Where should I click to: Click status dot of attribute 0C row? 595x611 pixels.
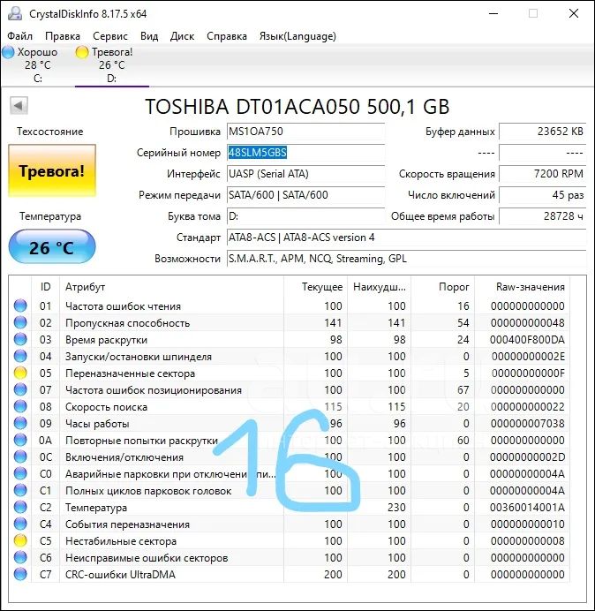click(x=20, y=456)
